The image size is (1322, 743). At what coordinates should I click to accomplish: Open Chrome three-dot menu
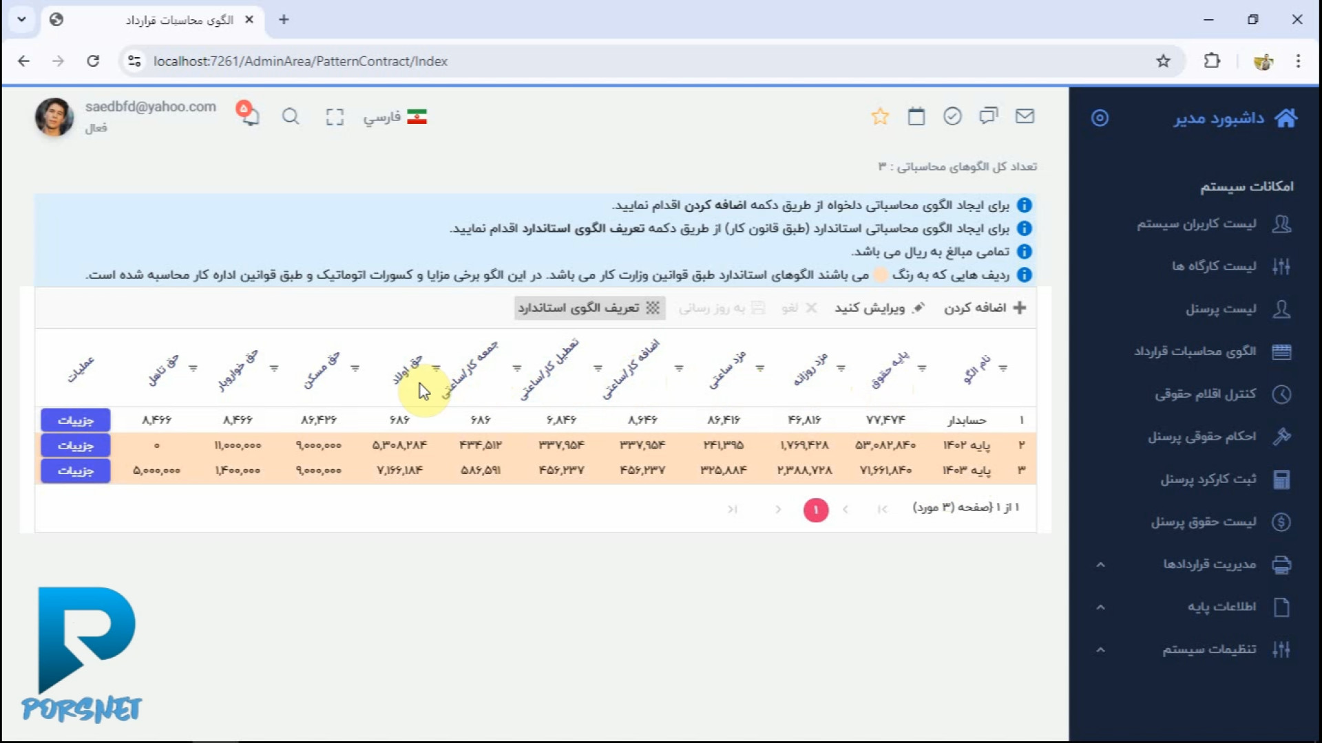click(1298, 61)
